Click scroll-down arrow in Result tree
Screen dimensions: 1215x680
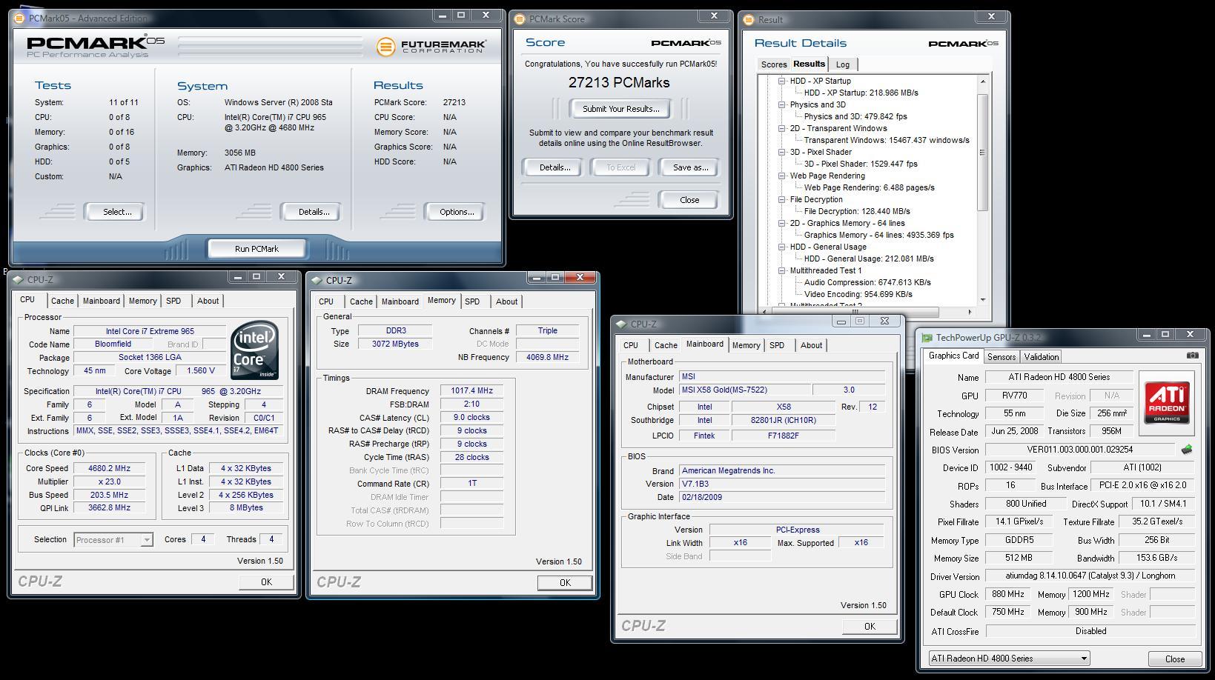983,300
